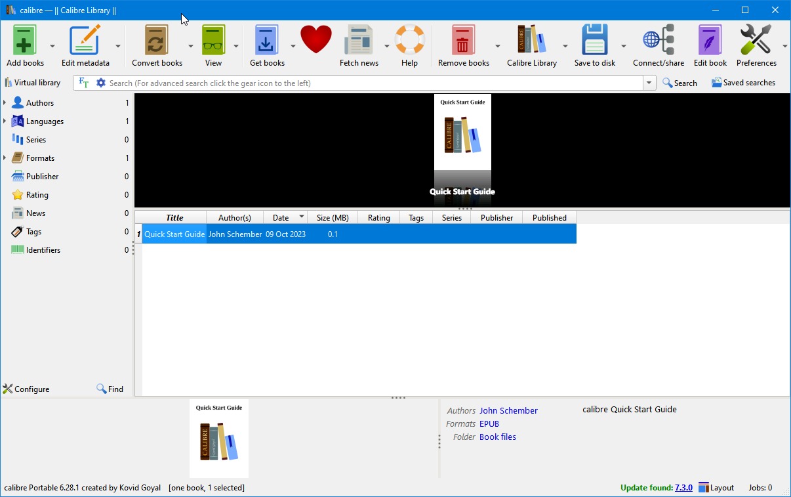Open the Calibre Library icon

click(x=531, y=41)
